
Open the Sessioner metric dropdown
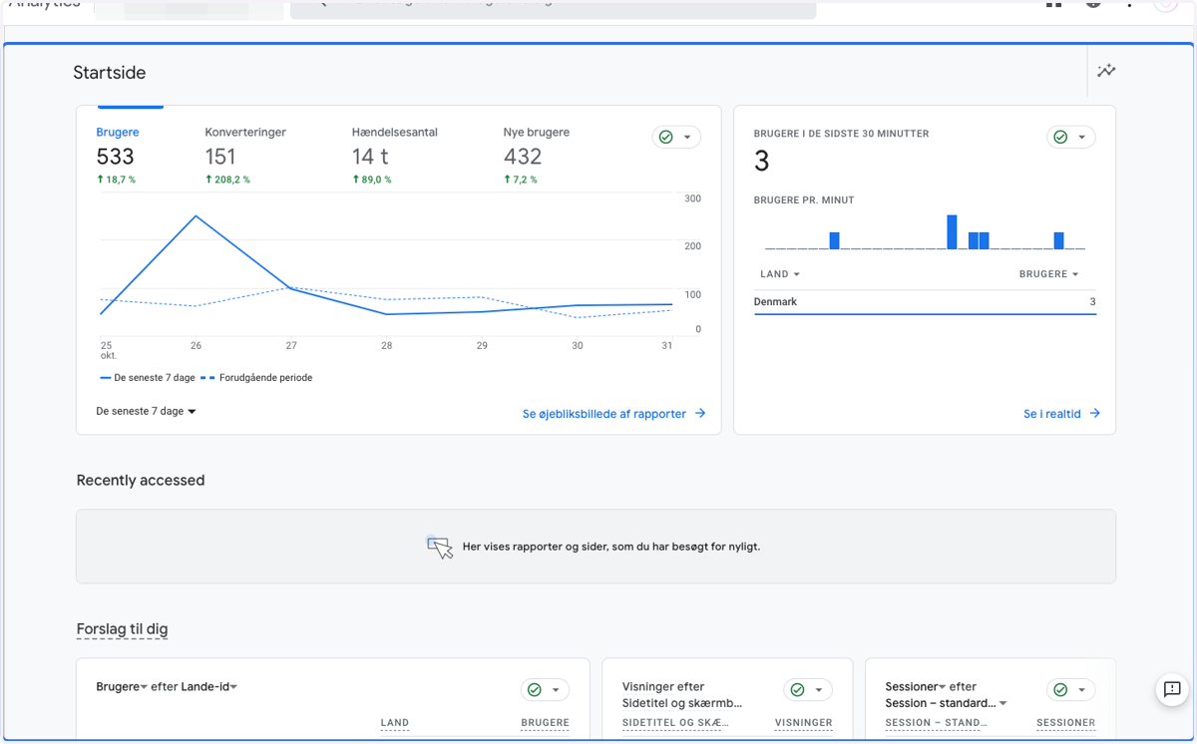pyautogui.click(x=916, y=686)
